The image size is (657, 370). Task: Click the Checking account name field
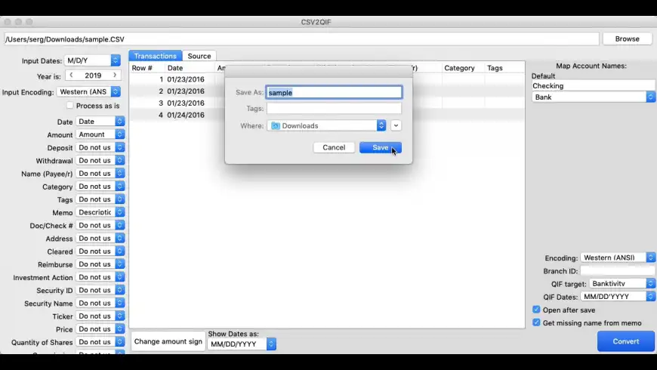click(594, 86)
